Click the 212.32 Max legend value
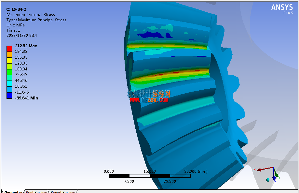The width and height of the screenshot is (299, 193). click(26, 46)
